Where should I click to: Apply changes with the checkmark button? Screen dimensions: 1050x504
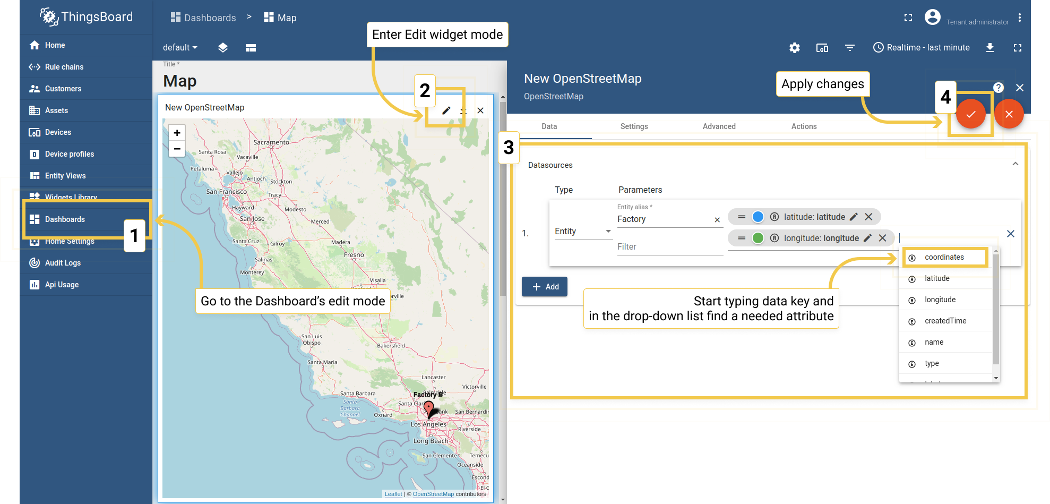coord(971,114)
